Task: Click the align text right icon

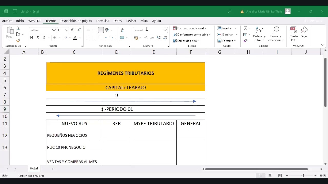Action: point(101,38)
